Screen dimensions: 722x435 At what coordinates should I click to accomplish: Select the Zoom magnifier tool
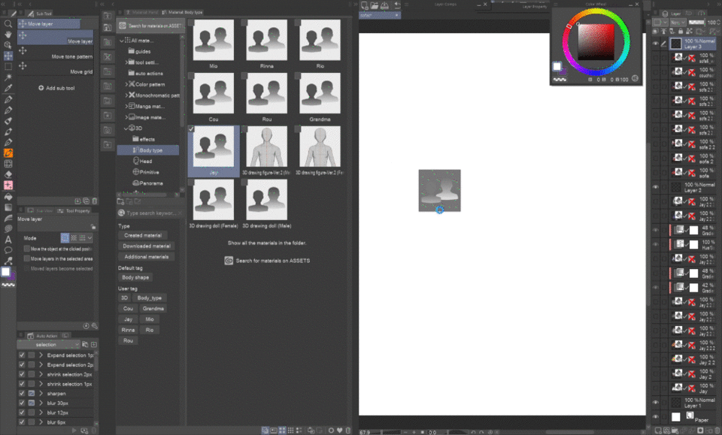(8, 24)
